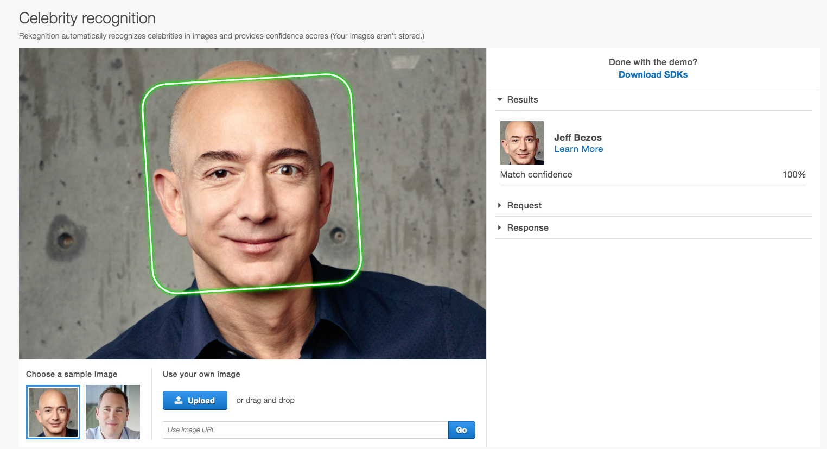Click the 'Celebrity recognition' heading
Screen dimensions: 827x449
pos(87,18)
